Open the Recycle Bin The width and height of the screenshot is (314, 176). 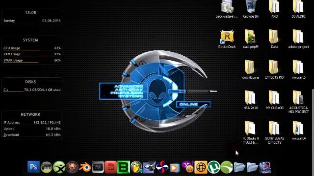tap(251, 9)
